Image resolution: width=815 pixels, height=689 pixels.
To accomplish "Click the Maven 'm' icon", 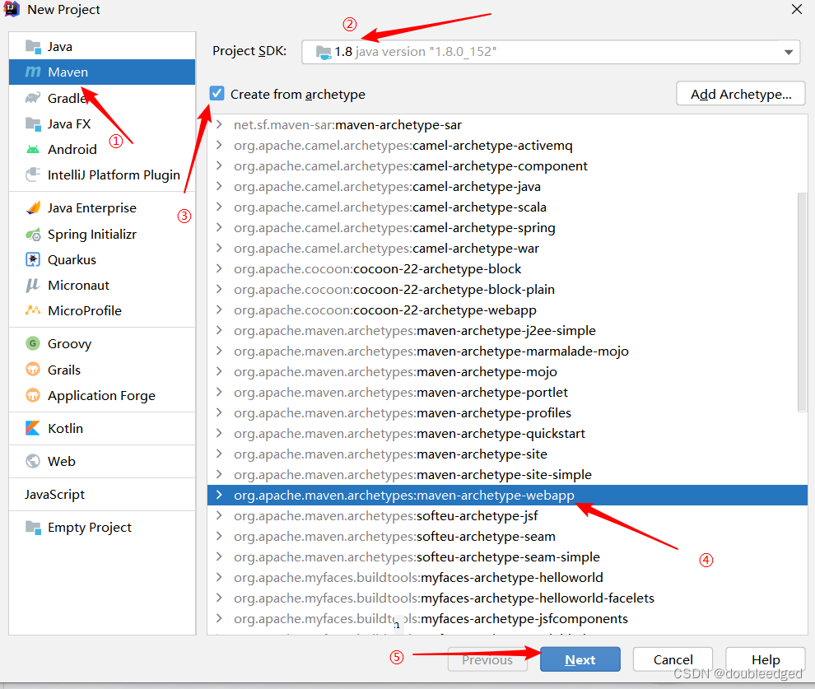I will point(33,72).
